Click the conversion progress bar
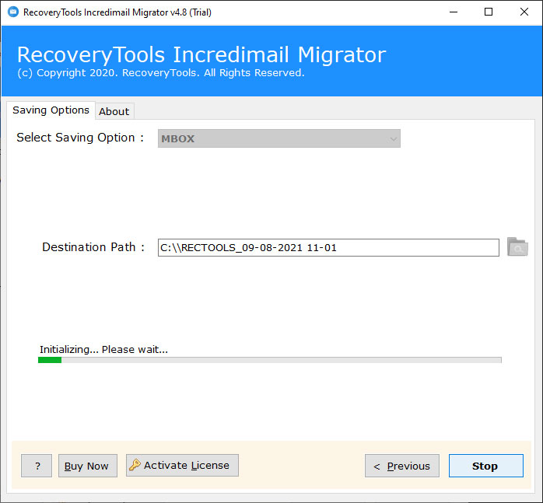Viewport: 543px width, 503px height. point(269,360)
